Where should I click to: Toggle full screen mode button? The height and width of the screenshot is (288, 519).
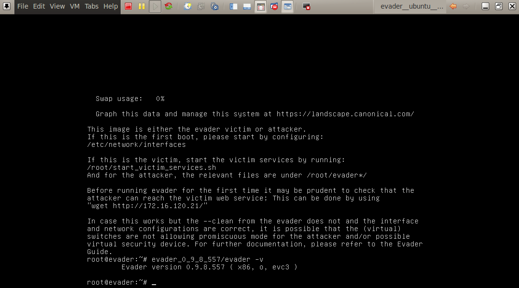(260, 7)
